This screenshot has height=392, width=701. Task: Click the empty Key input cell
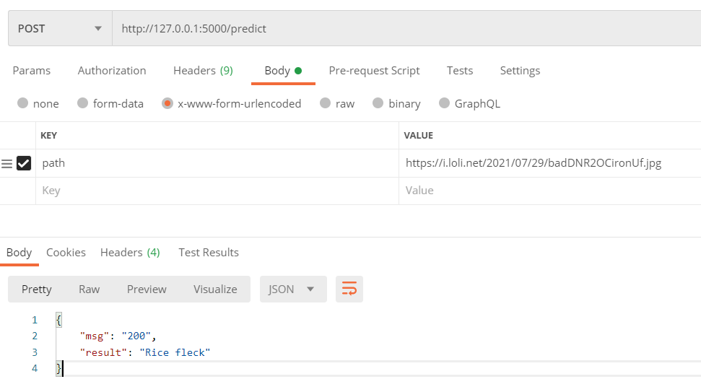point(217,191)
